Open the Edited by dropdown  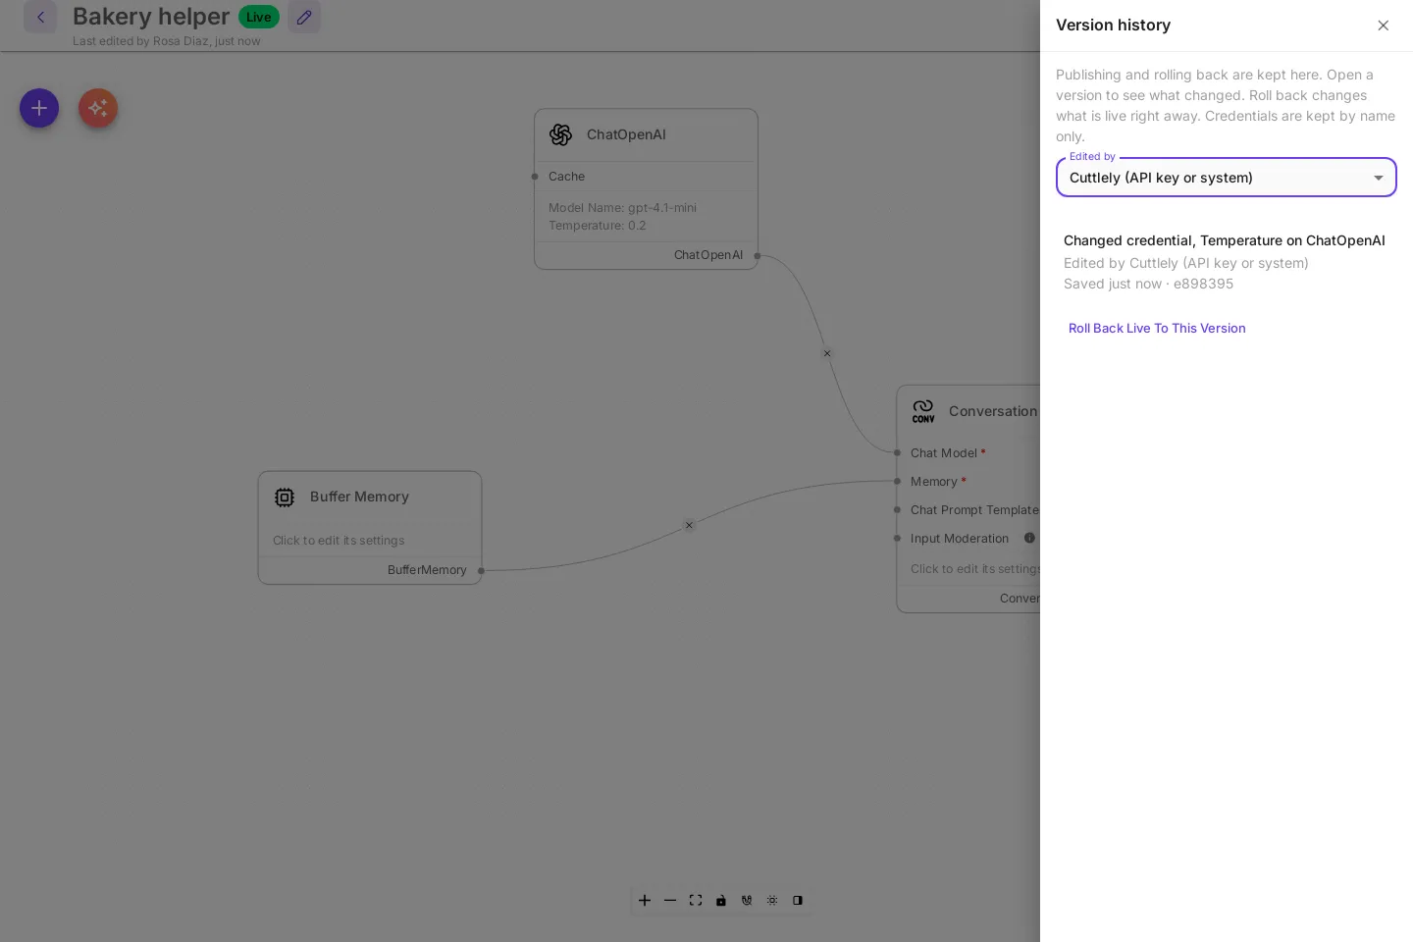coord(1227,178)
